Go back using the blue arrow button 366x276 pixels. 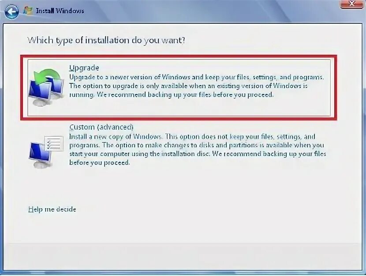click(x=11, y=11)
